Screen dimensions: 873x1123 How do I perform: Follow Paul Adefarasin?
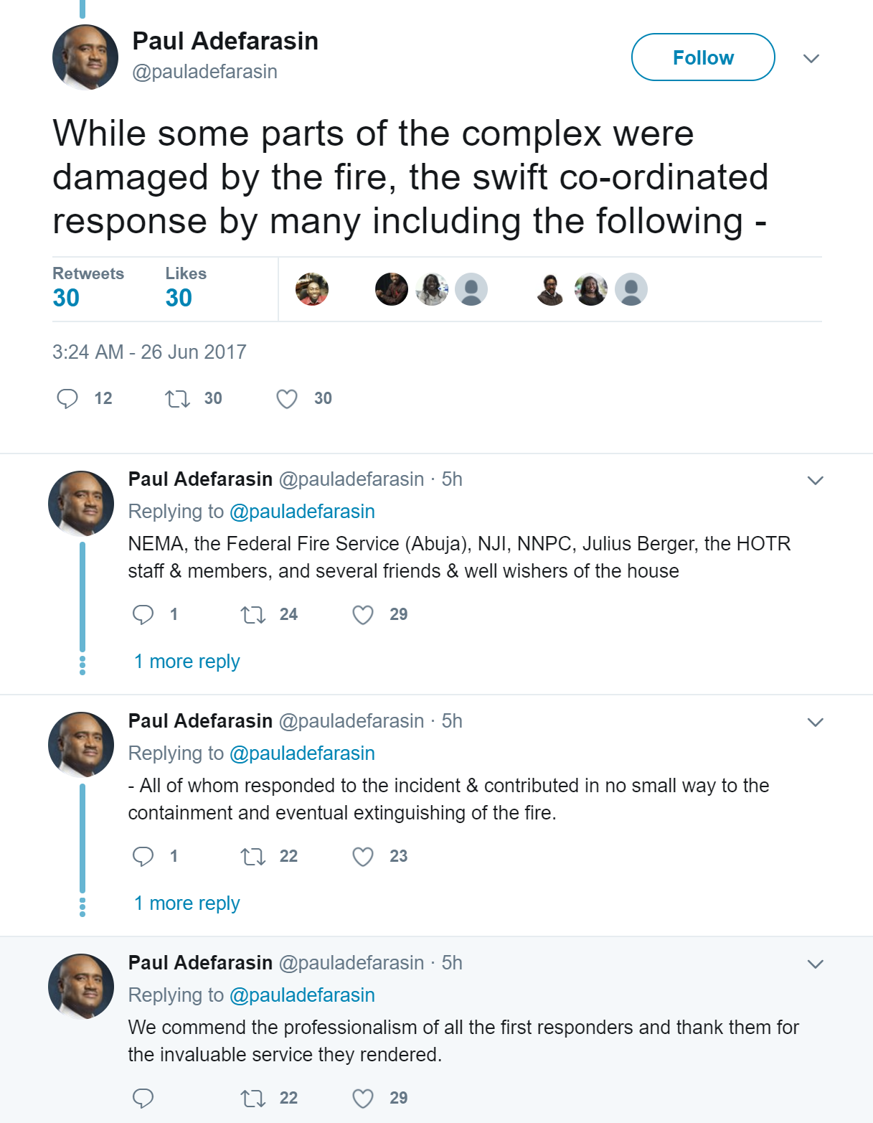click(x=703, y=57)
